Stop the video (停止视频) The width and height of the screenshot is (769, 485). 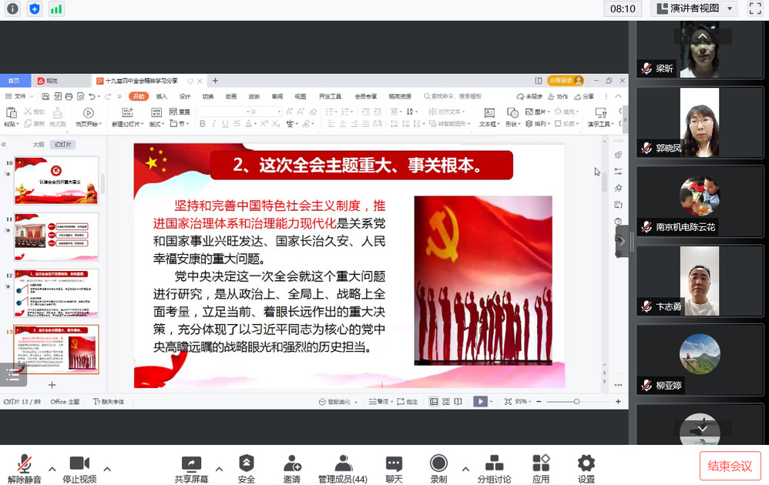[x=79, y=467]
